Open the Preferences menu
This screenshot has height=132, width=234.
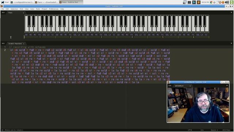tap(54, 9)
